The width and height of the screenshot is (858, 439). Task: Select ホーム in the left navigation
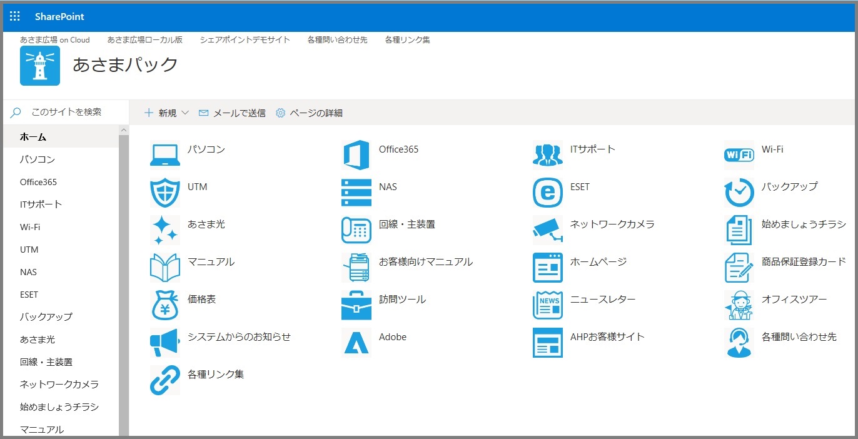click(61, 137)
